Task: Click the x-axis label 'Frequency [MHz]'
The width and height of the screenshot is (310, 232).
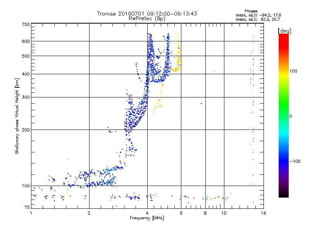Action: (147, 218)
